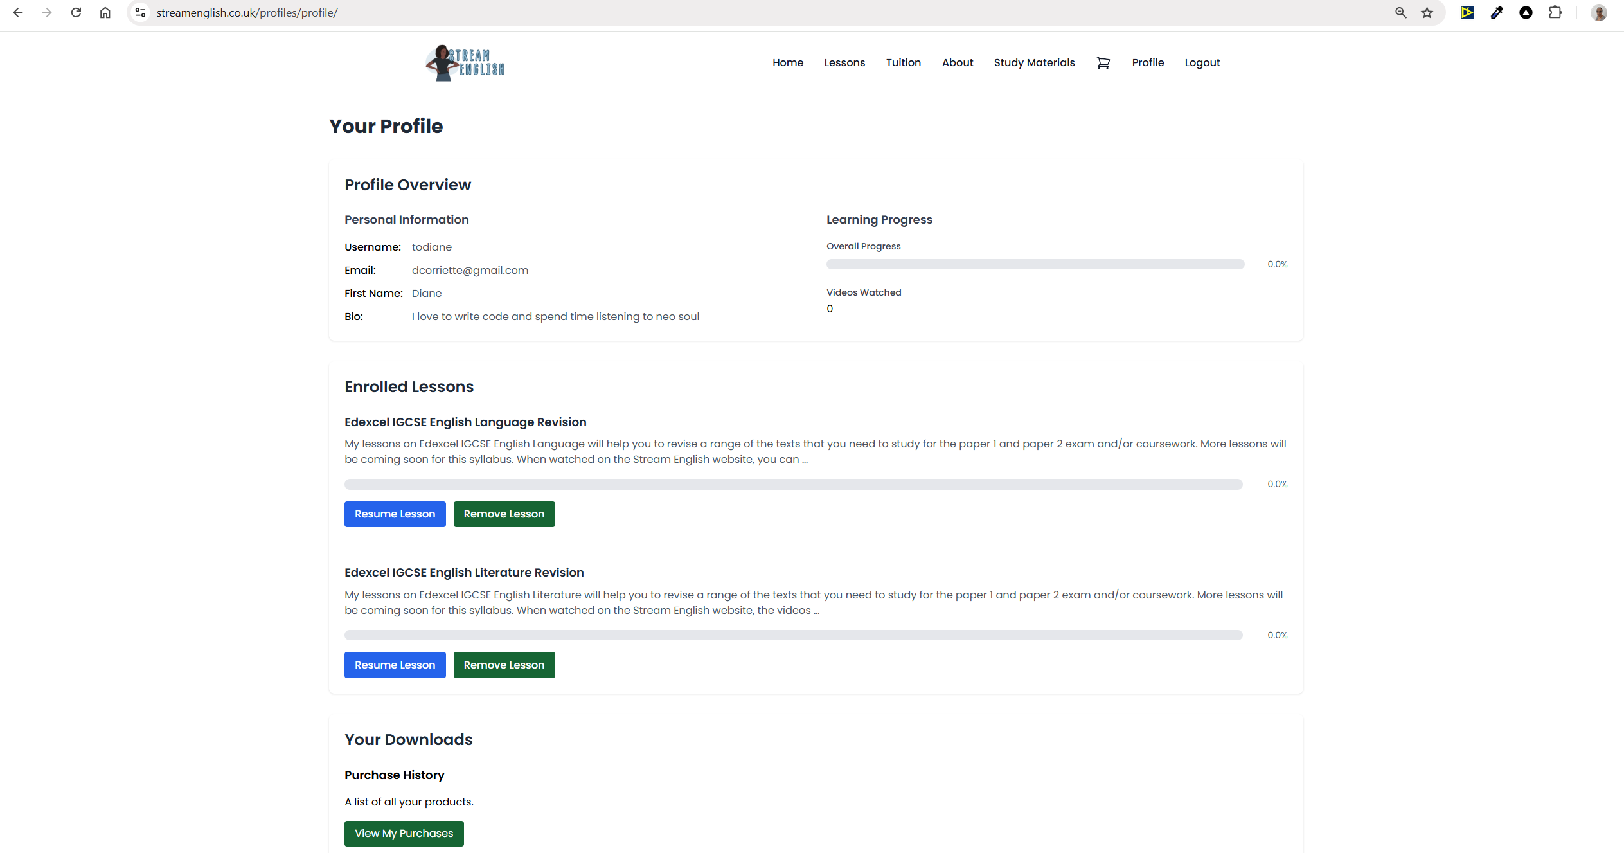Resume the English Language Revision lesson
This screenshot has height=853, width=1624.
tap(395, 514)
